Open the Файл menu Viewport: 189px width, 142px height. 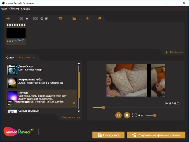(4, 9)
